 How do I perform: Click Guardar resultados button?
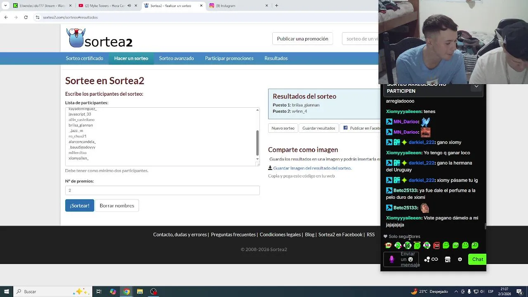click(319, 128)
